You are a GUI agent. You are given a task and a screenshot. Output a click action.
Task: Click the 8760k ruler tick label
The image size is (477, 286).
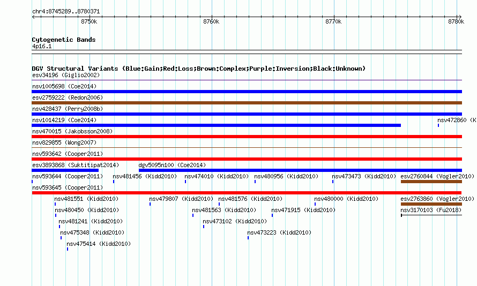(211, 21)
